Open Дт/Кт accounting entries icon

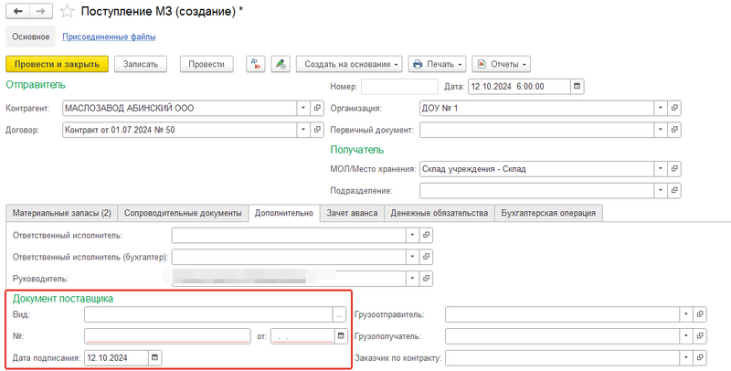click(x=255, y=64)
